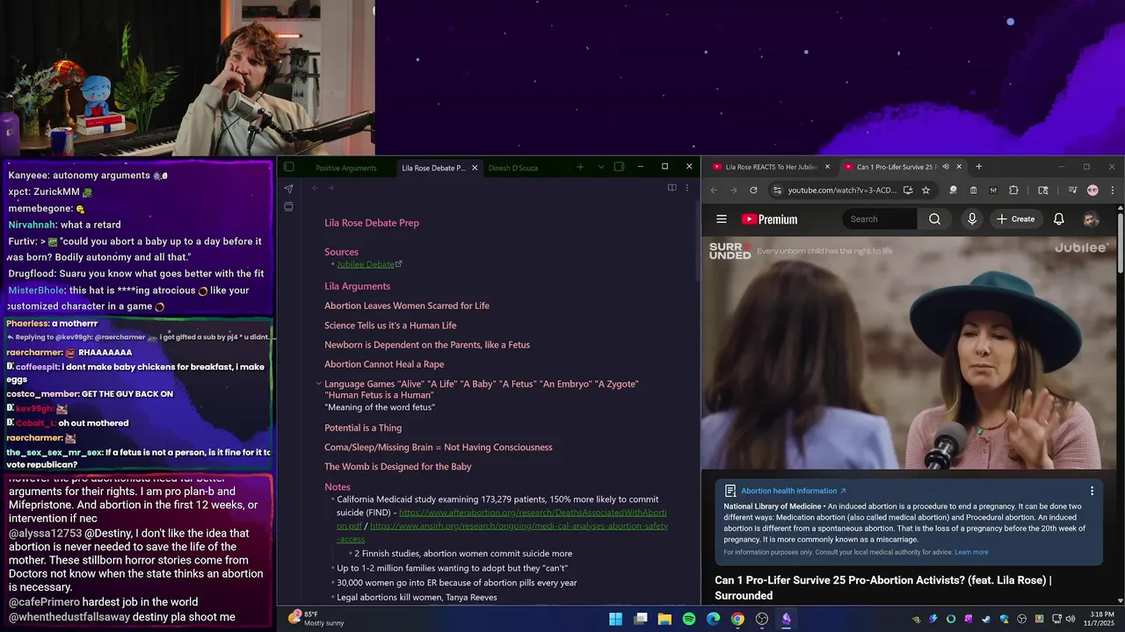
Task: Open Abortion health information link
Action: click(x=794, y=492)
